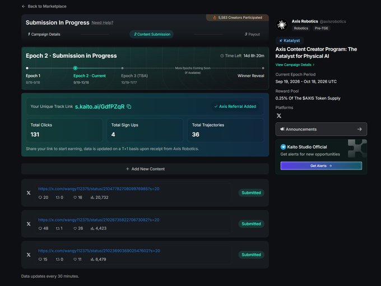This screenshot has height=286, width=381.
Task: Open the post link ending 9769857s=20
Action: click(x=99, y=189)
